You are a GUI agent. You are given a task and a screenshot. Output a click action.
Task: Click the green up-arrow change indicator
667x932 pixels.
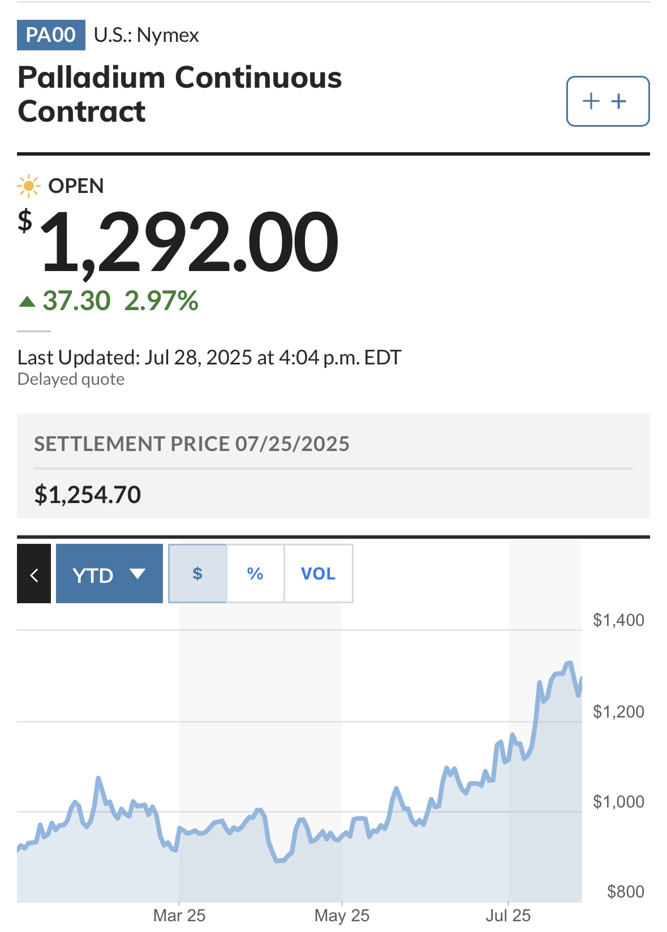27,301
